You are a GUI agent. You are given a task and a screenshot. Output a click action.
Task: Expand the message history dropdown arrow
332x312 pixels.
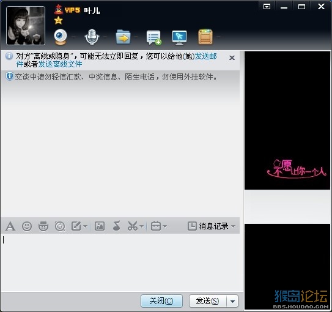coord(234,226)
